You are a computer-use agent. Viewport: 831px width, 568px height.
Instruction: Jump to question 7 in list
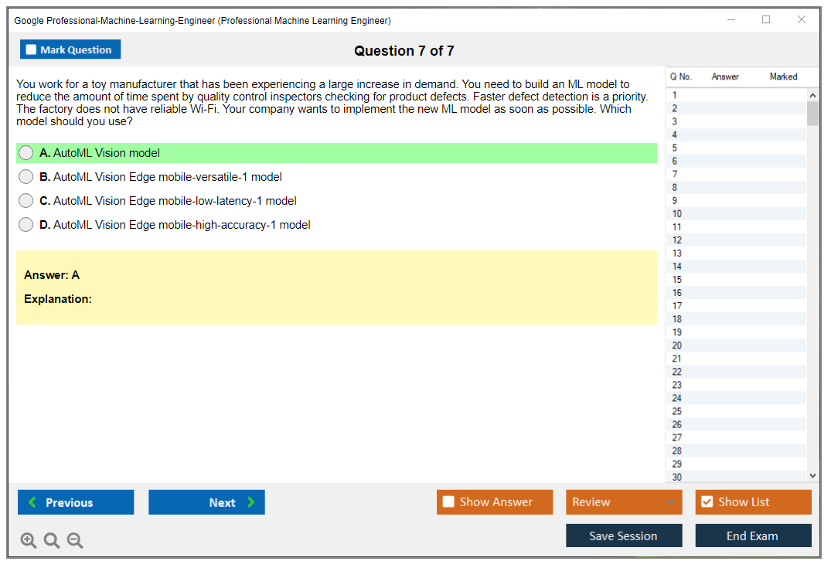pyautogui.click(x=675, y=174)
